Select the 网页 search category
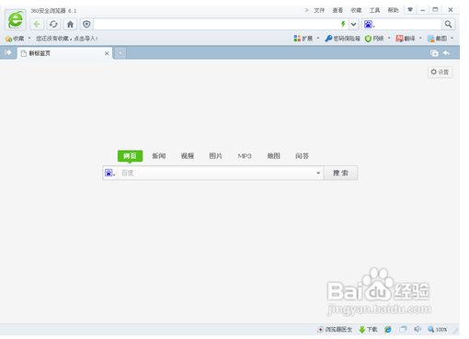Screen dimensions: 469x339 (130, 156)
